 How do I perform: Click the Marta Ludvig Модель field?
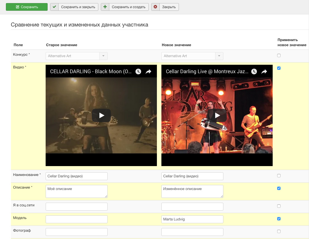pos(192,219)
